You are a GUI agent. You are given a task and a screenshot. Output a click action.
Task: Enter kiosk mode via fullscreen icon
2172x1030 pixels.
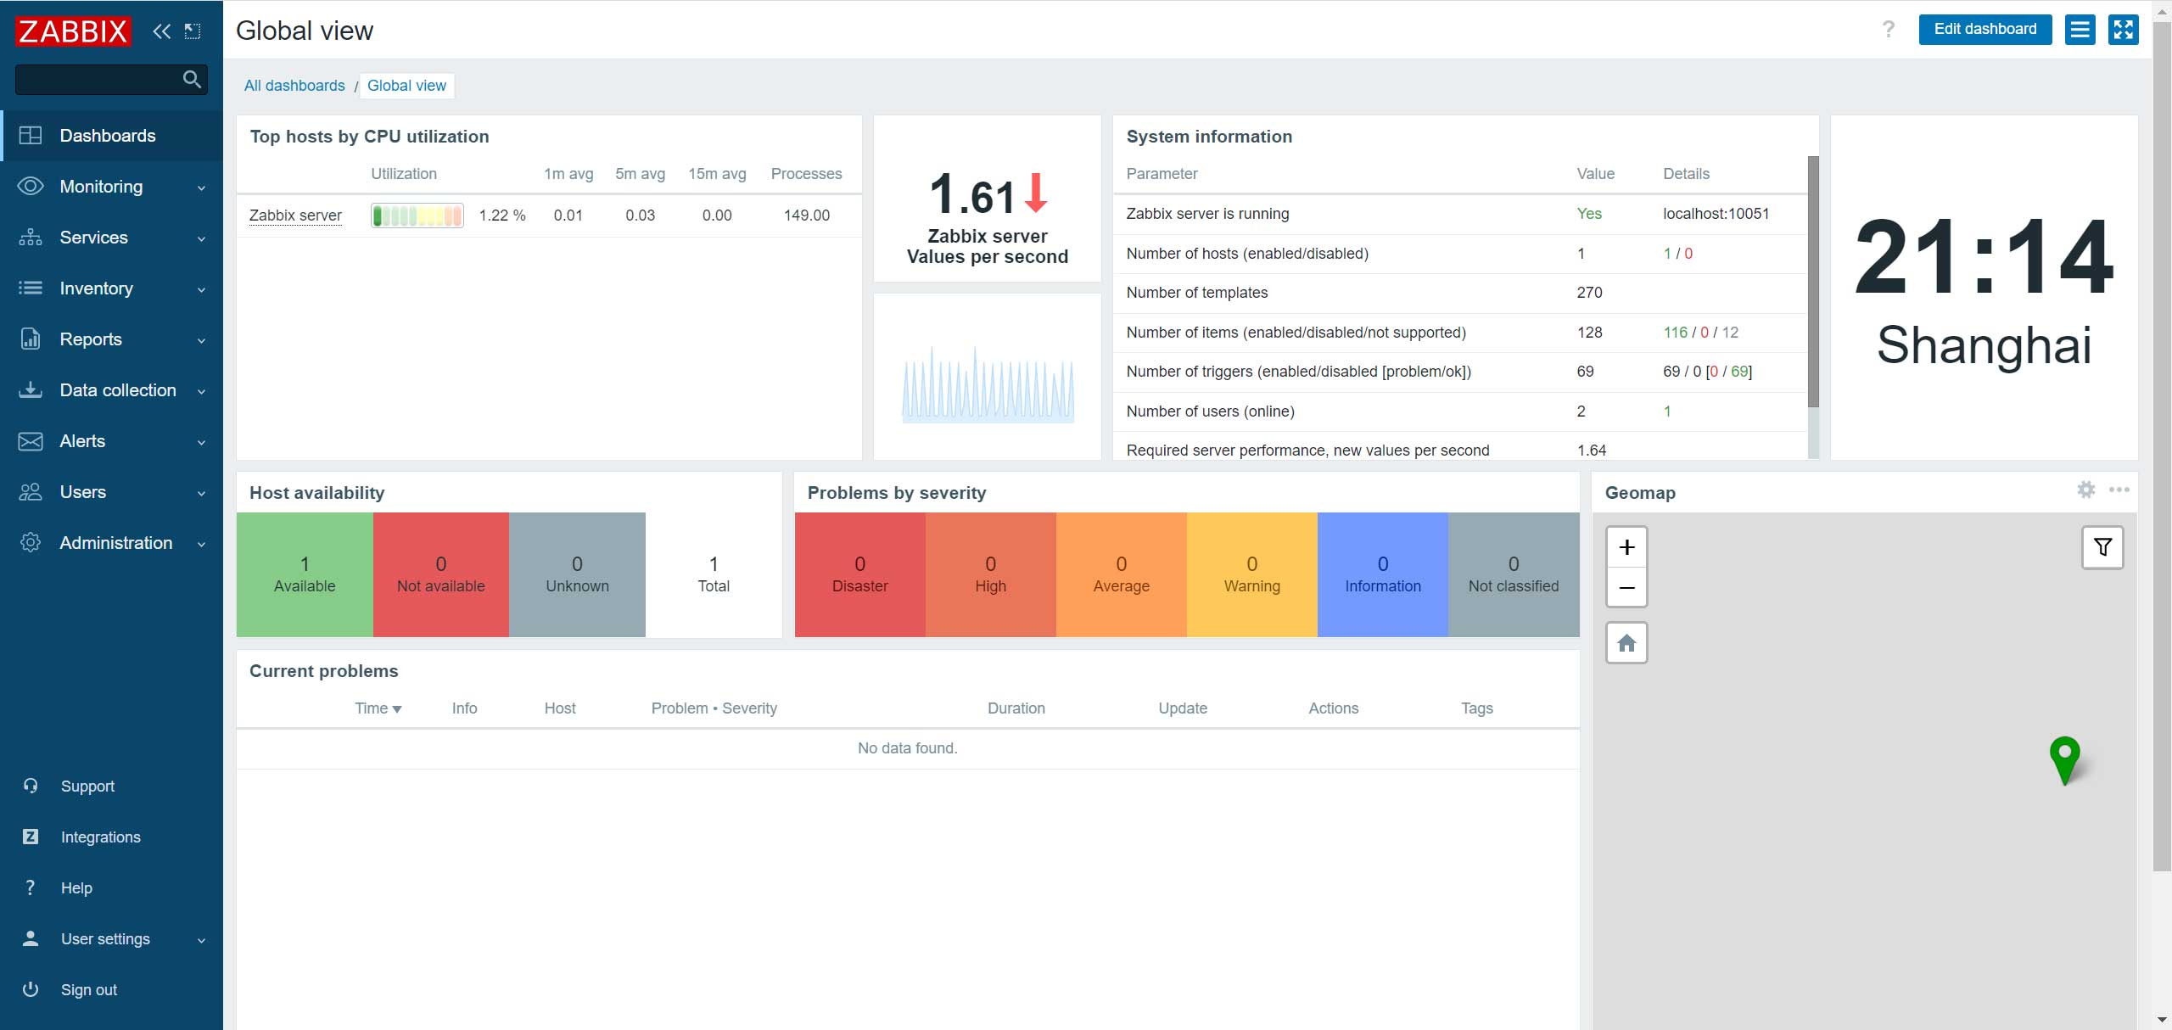click(2123, 30)
